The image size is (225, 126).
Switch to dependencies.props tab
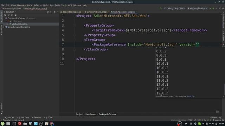click(71, 12)
